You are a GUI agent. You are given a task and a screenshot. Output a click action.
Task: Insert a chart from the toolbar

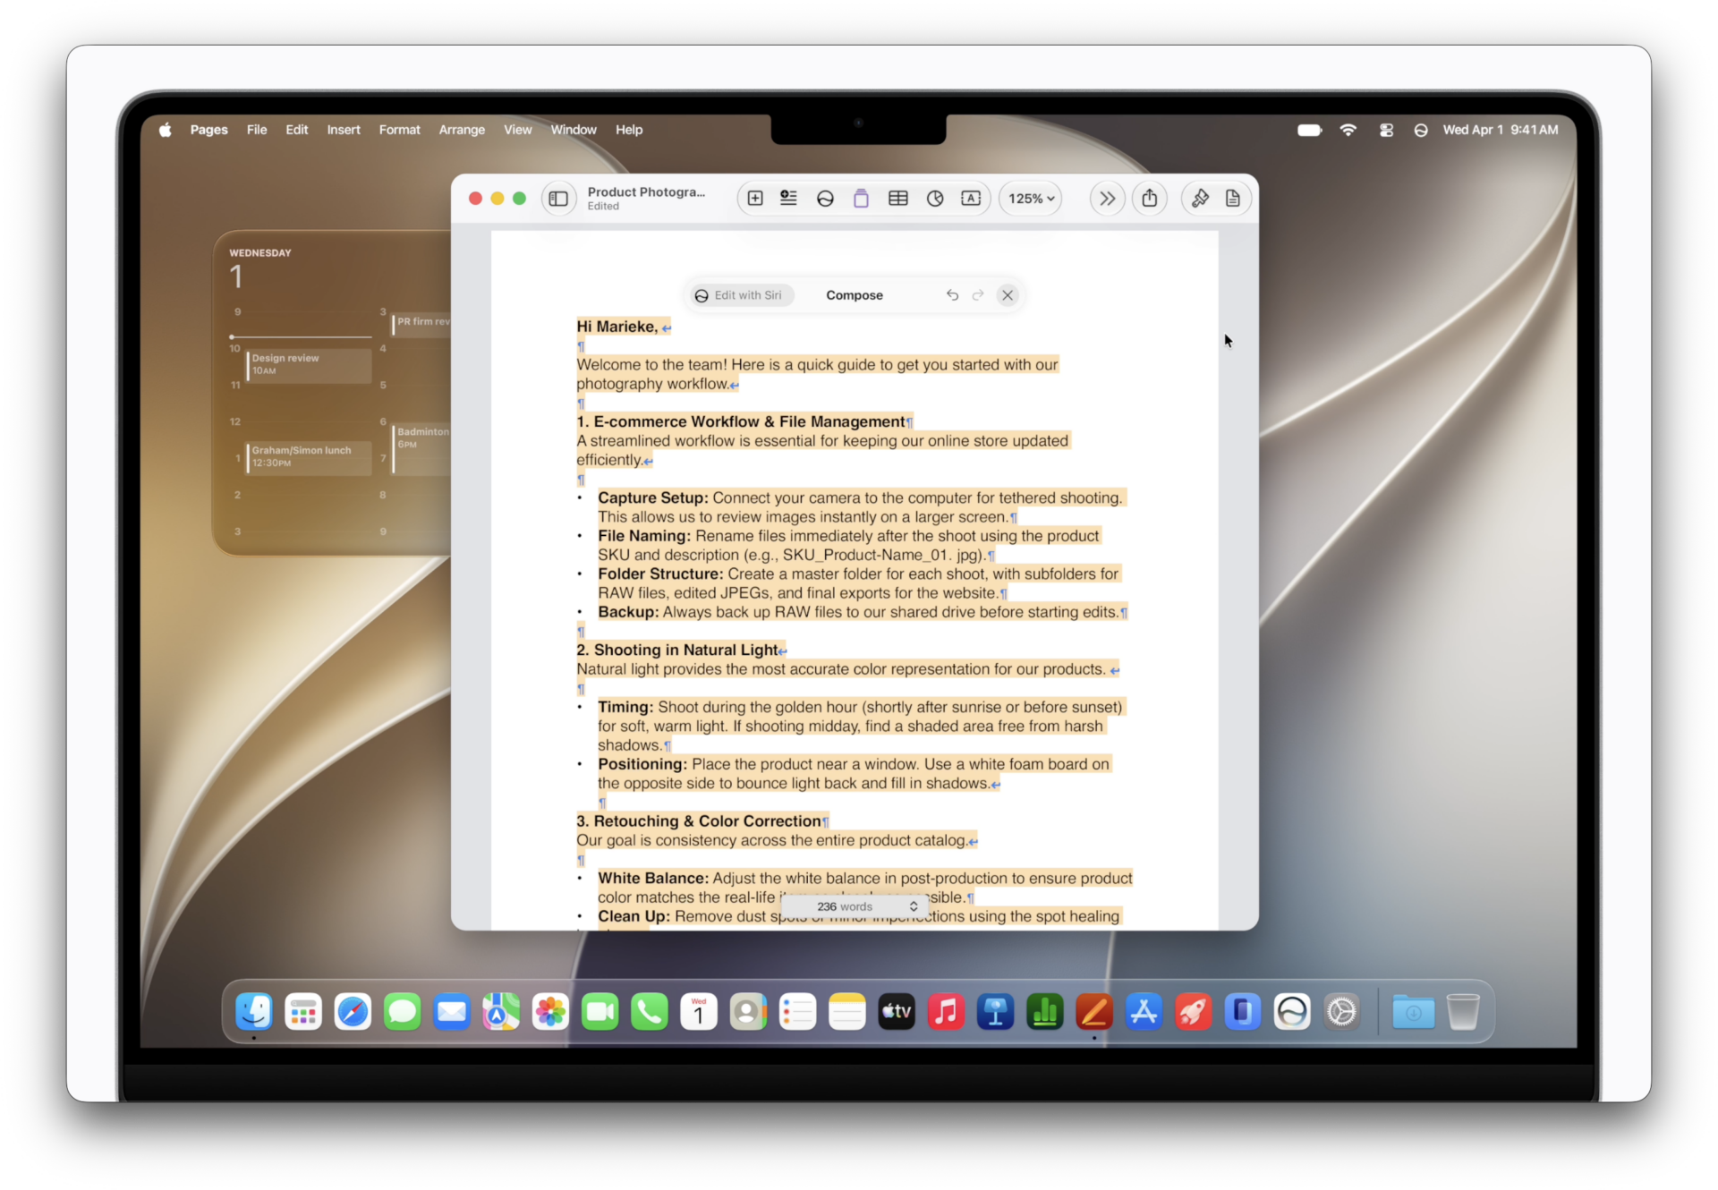coord(935,199)
